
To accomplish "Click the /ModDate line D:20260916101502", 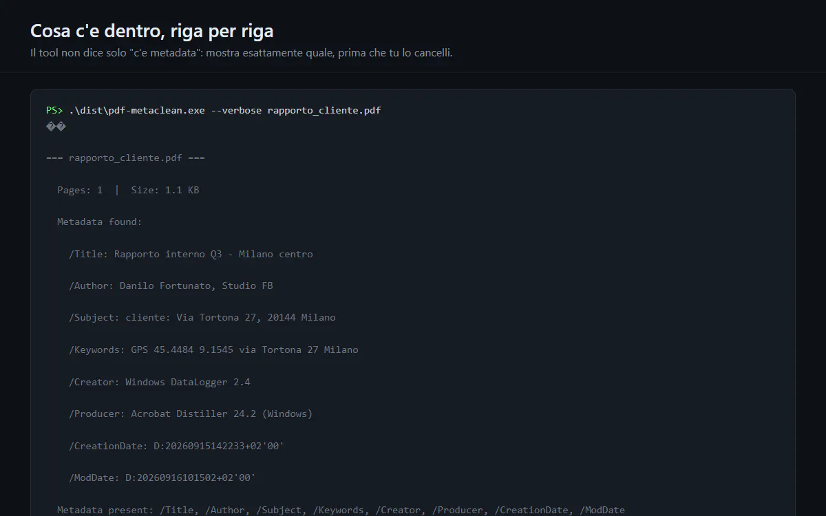I will coord(162,477).
